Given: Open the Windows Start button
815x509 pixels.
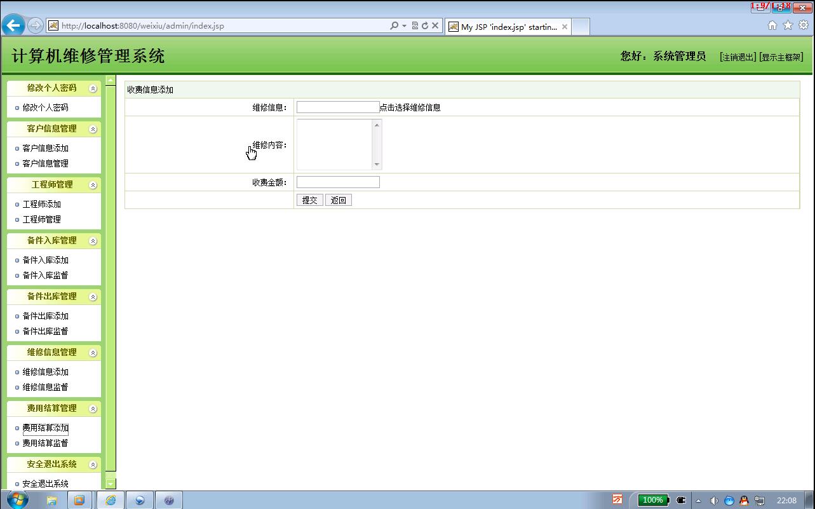Looking at the screenshot, I should pyautogui.click(x=17, y=499).
